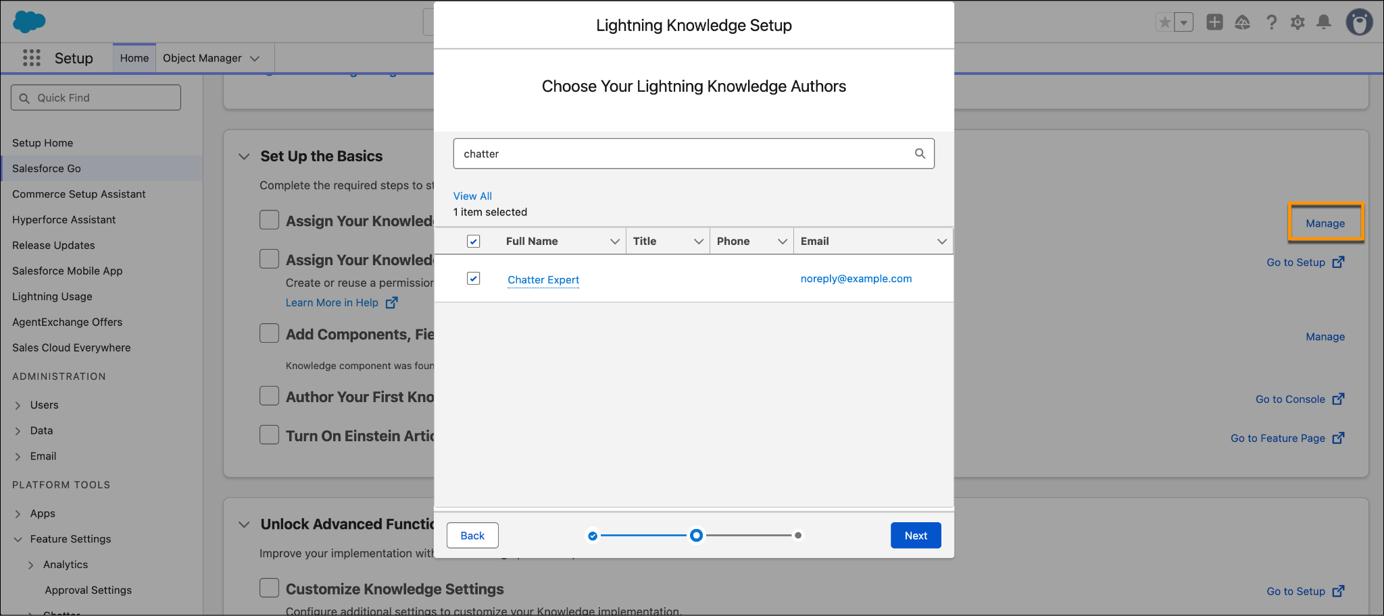Open the Email column menu chevron
This screenshot has width=1384, height=616.
coord(942,242)
